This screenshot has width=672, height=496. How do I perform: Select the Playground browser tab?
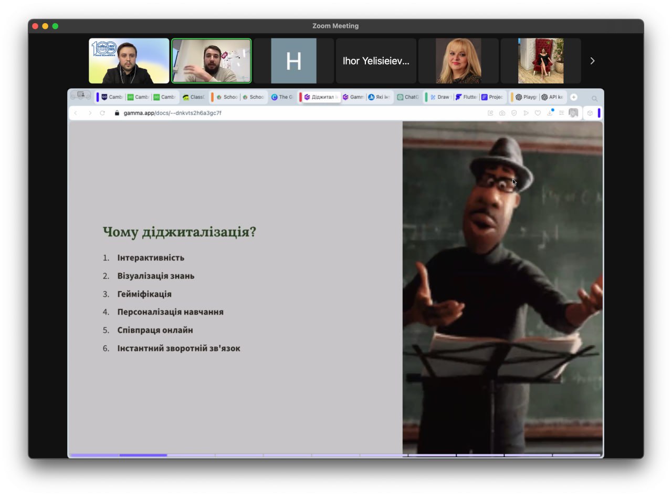(526, 97)
